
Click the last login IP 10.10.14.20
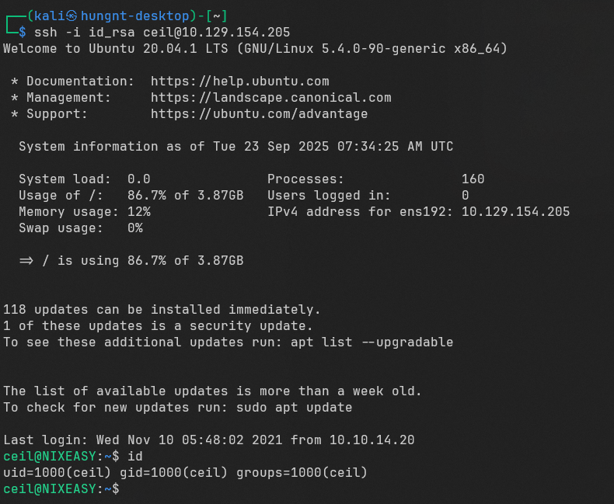372,440
